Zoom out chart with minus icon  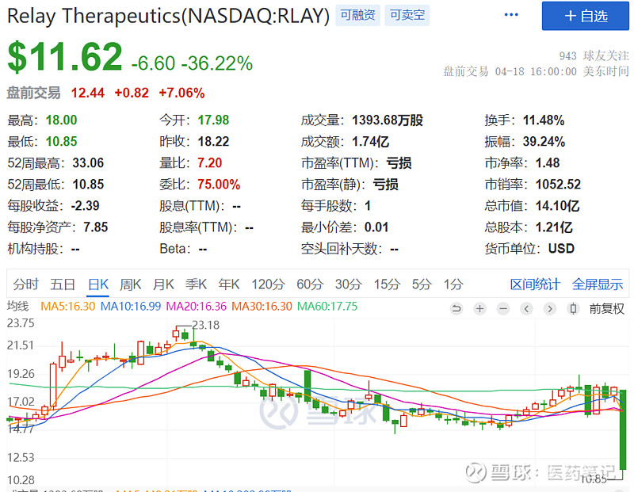pos(503,309)
